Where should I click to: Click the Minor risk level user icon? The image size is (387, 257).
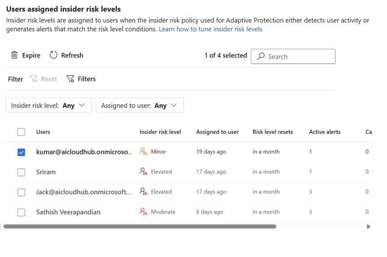click(x=143, y=152)
